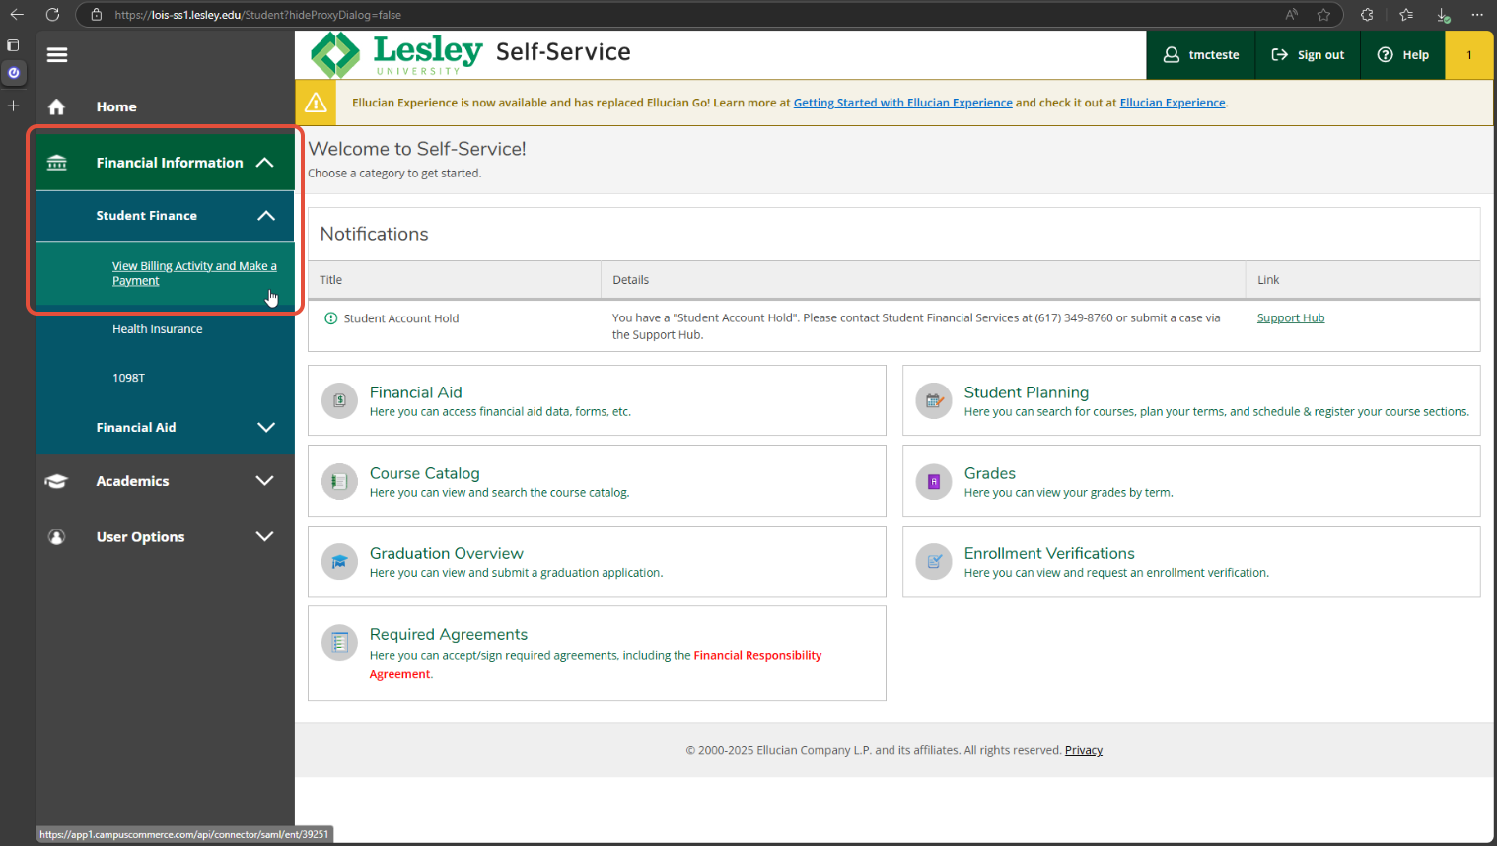Click the Home house icon
Image resolution: width=1497 pixels, height=846 pixels.
pos(57,106)
